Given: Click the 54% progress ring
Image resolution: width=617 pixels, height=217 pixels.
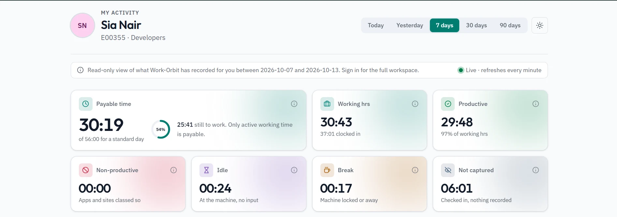Looking at the screenshot, I should 161,129.
